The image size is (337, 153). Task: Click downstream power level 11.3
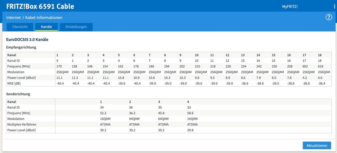(74, 78)
